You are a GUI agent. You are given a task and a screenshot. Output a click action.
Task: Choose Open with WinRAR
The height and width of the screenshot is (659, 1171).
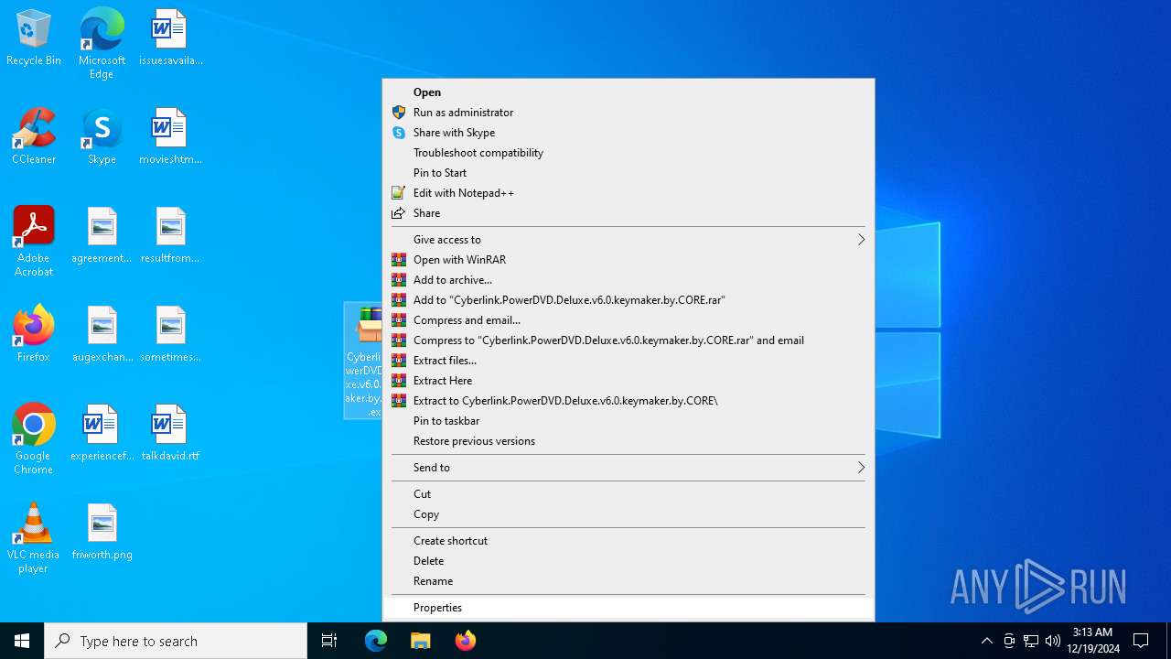point(628,260)
